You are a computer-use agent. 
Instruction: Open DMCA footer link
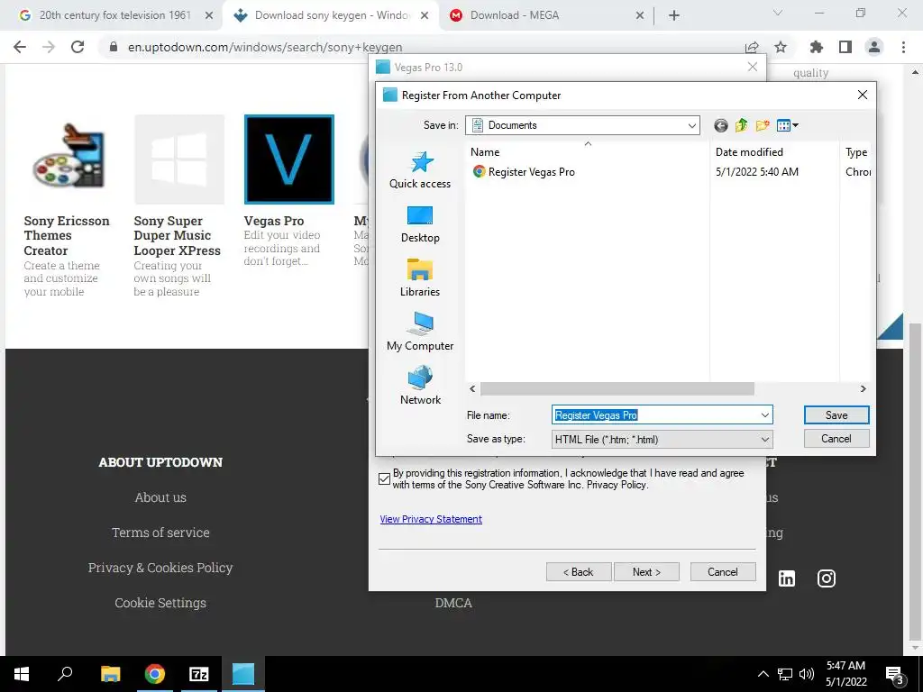(453, 603)
